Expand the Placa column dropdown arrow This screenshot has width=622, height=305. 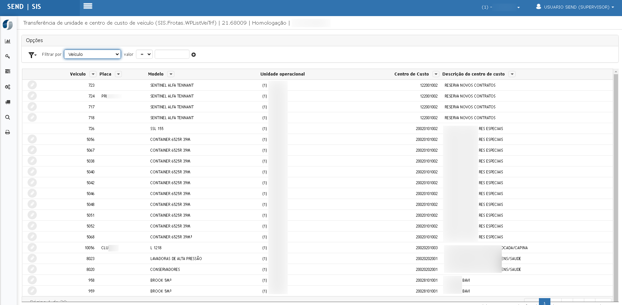click(x=119, y=74)
